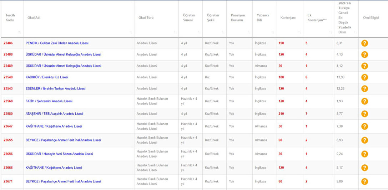Open FATİH / Şehremini Anadolu Lisesi link

pos(49,101)
